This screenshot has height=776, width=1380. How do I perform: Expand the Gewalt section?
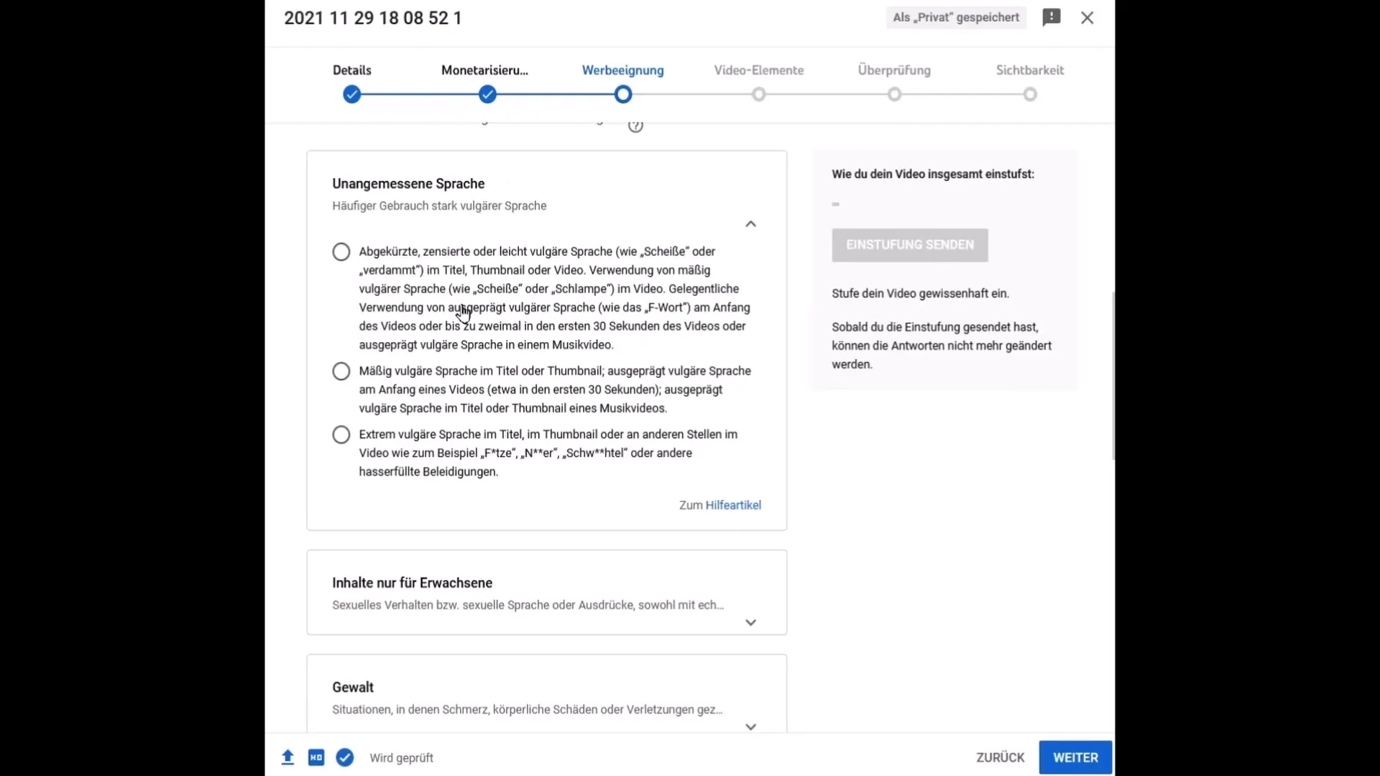coord(750,726)
